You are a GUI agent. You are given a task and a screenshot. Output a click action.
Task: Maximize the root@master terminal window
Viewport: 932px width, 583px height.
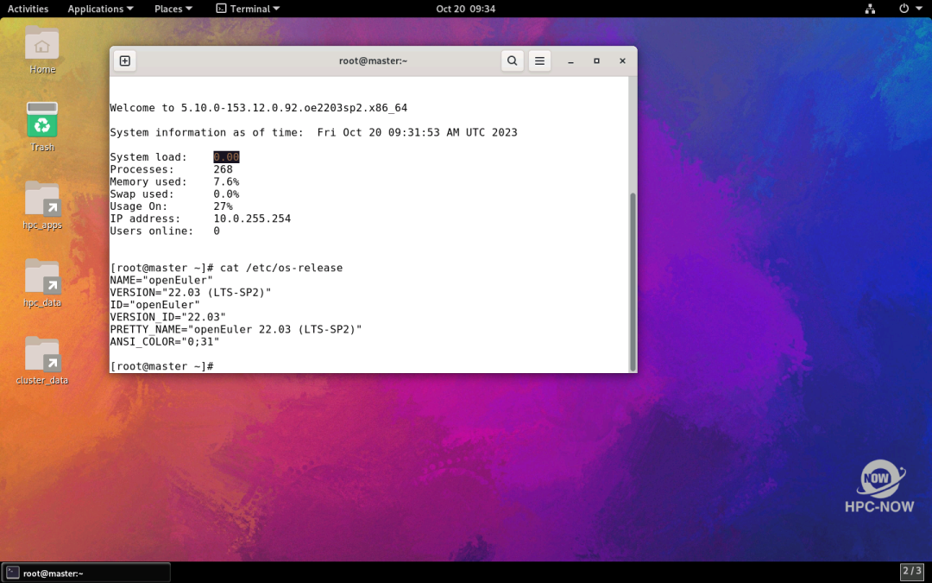[597, 60]
